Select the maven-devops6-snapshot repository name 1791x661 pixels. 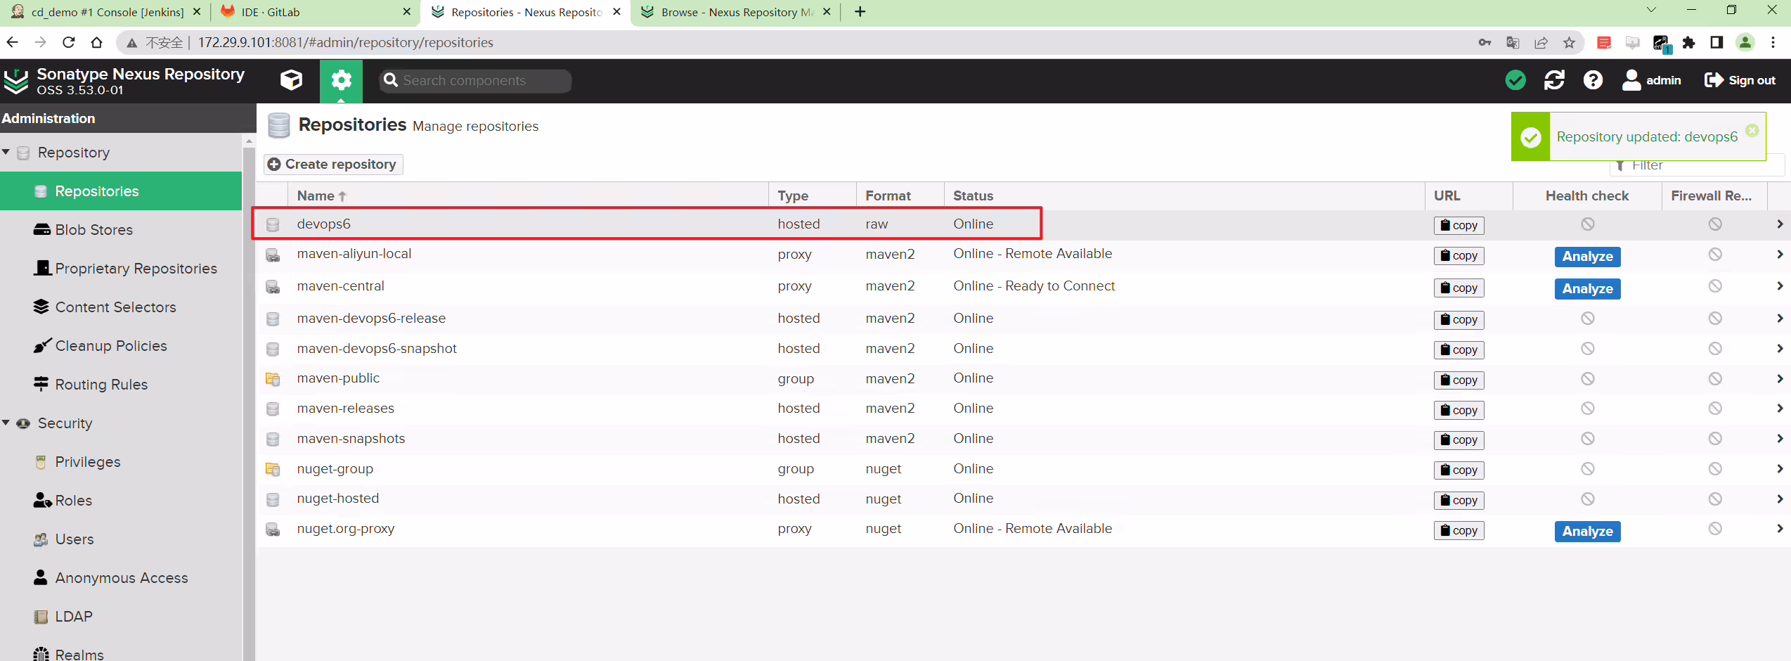coord(377,348)
